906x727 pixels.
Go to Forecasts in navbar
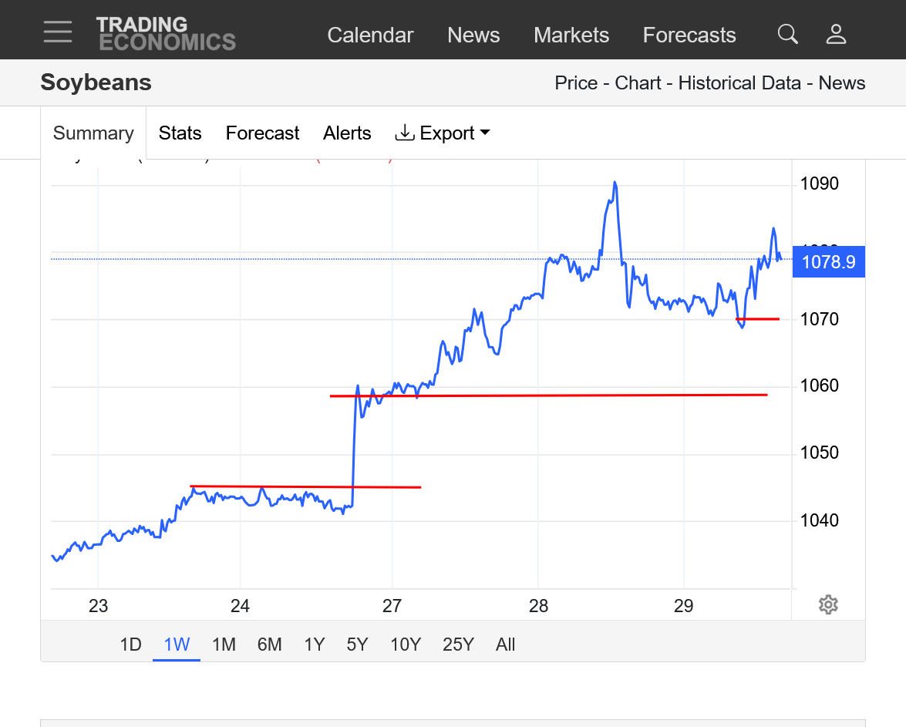coord(689,35)
